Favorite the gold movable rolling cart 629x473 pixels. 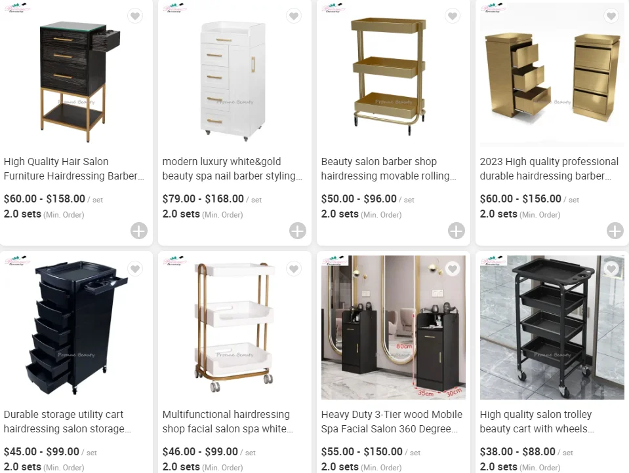453,16
